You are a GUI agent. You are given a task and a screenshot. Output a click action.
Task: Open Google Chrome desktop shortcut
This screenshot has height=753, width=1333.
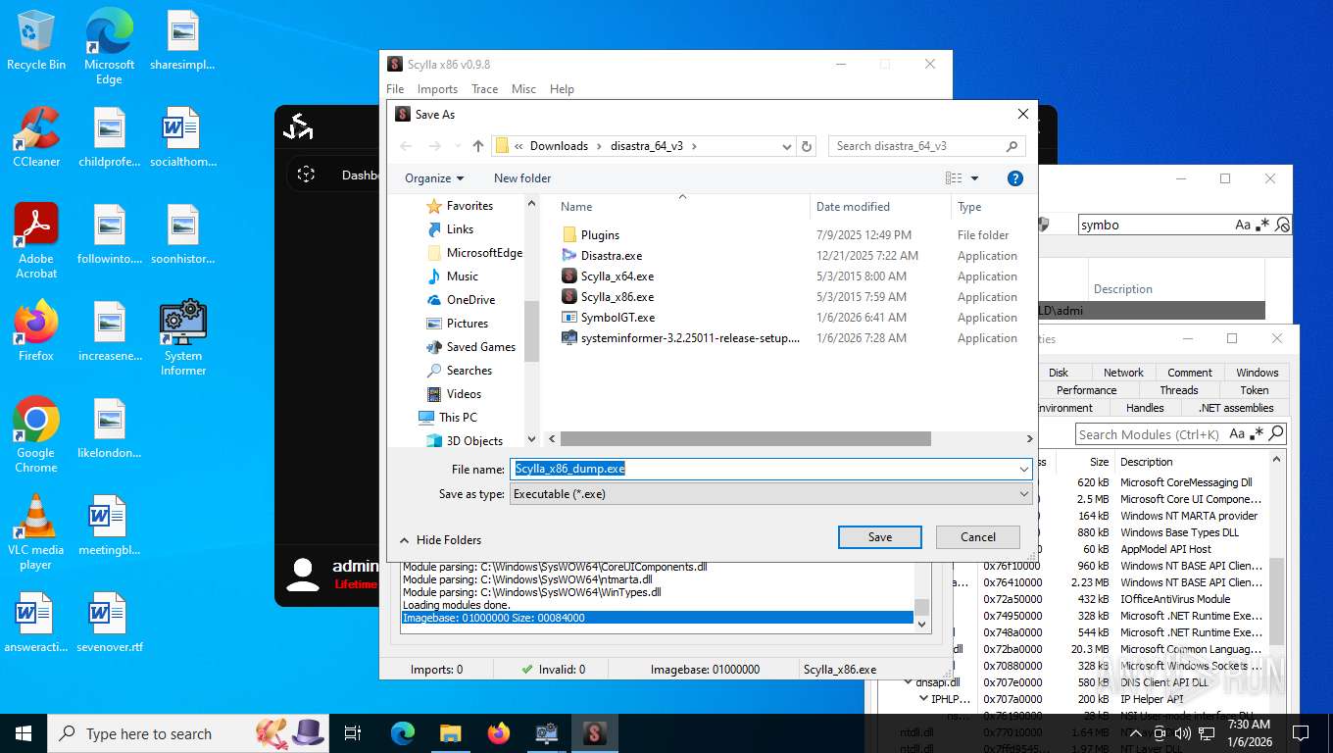click(x=36, y=434)
